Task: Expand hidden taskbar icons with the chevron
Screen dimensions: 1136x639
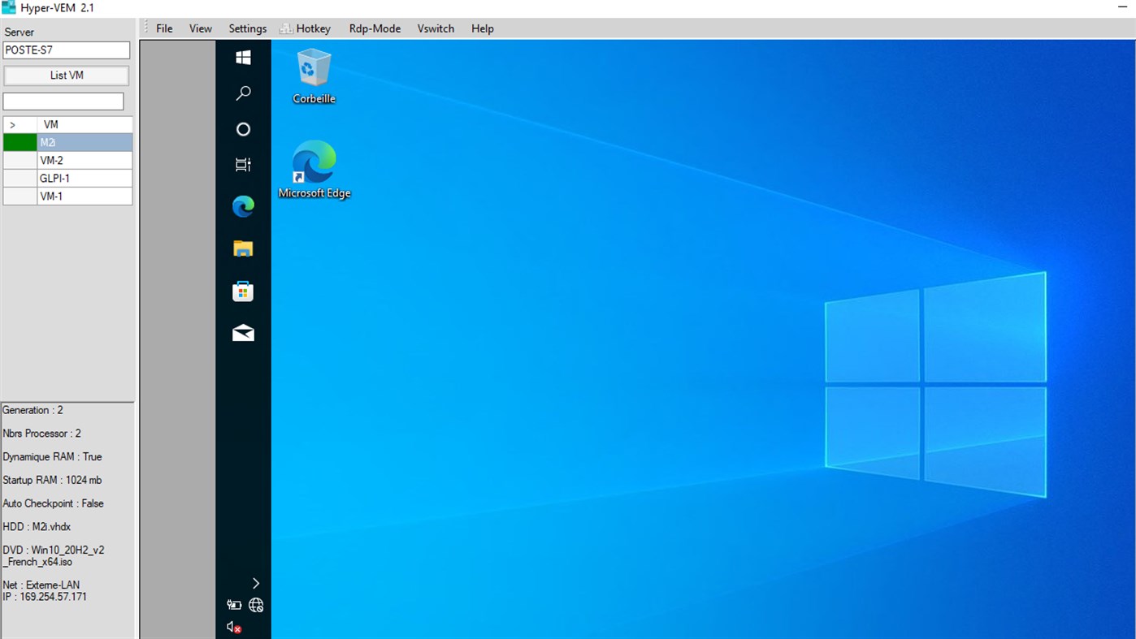Action: point(255,582)
